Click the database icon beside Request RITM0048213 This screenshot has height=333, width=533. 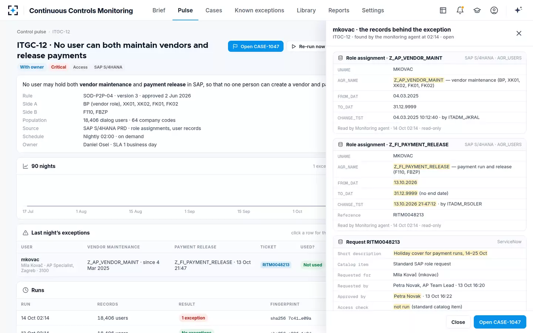[x=341, y=242]
